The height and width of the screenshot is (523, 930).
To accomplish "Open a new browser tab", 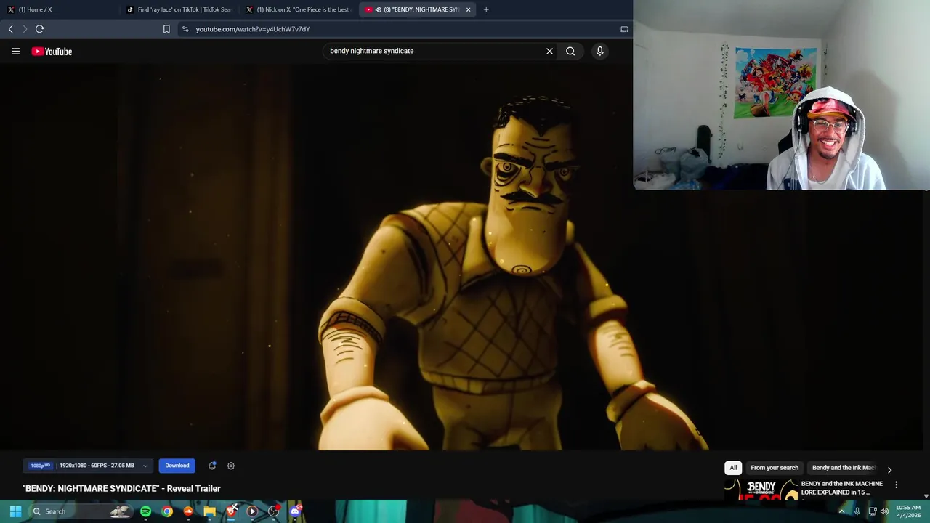I will tap(486, 9).
